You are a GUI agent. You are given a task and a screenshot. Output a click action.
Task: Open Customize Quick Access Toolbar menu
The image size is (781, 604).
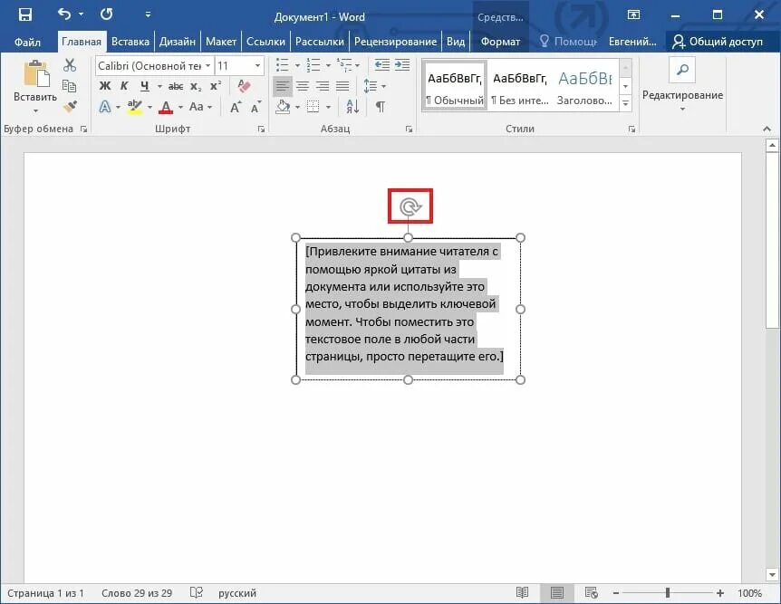[x=148, y=14]
